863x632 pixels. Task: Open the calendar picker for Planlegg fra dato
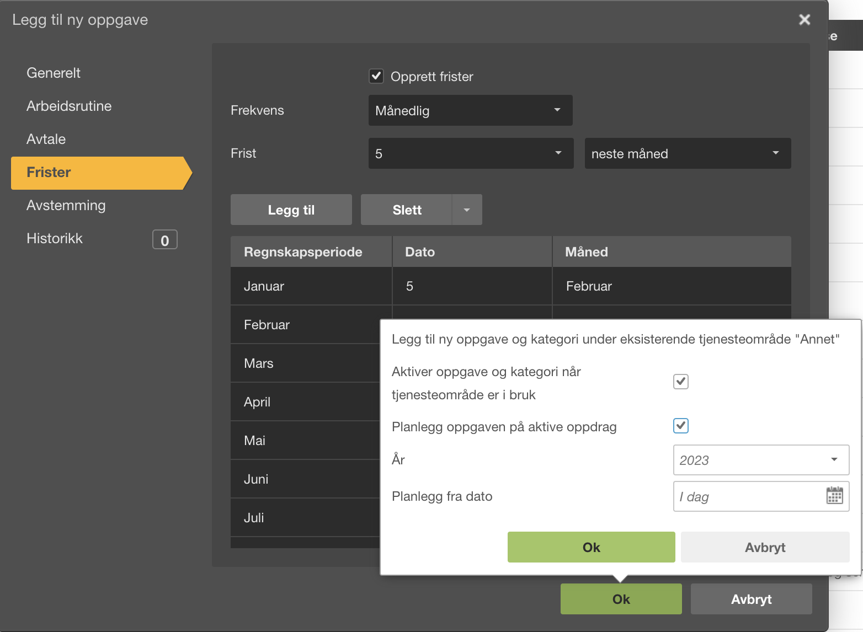pyautogui.click(x=834, y=496)
